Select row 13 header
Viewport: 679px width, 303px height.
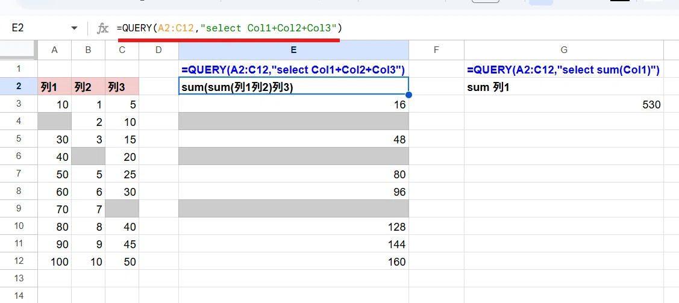(19, 278)
